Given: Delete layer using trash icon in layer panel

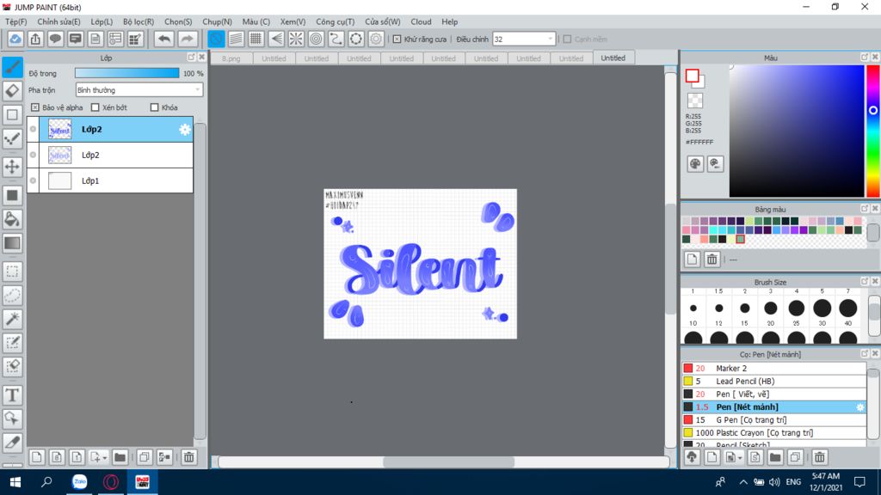Looking at the screenshot, I should pyautogui.click(x=188, y=457).
